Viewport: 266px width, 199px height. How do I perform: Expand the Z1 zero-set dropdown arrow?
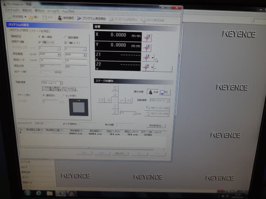coord(153,58)
